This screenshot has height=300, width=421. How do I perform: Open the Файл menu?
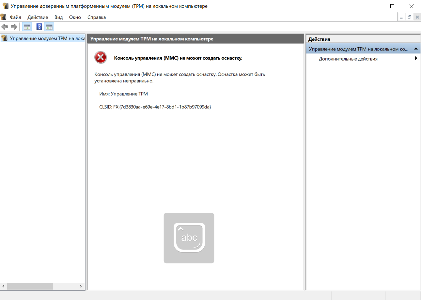16,17
